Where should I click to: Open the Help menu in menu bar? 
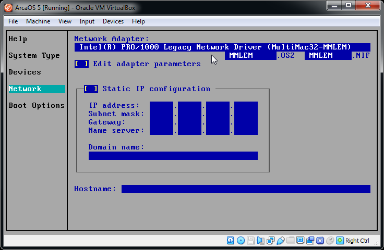click(138, 21)
